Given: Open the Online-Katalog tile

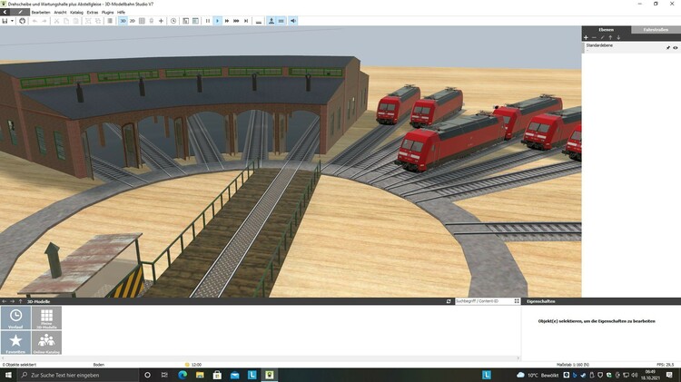Looking at the screenshot, I should tap(46, 342).
